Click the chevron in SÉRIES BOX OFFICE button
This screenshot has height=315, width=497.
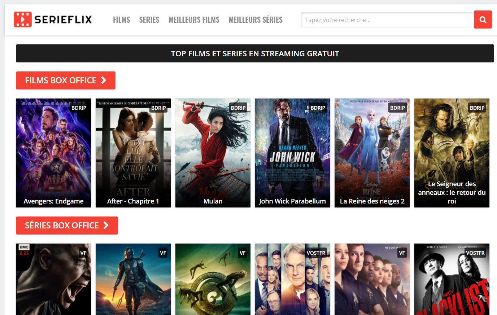pos(106,225)
